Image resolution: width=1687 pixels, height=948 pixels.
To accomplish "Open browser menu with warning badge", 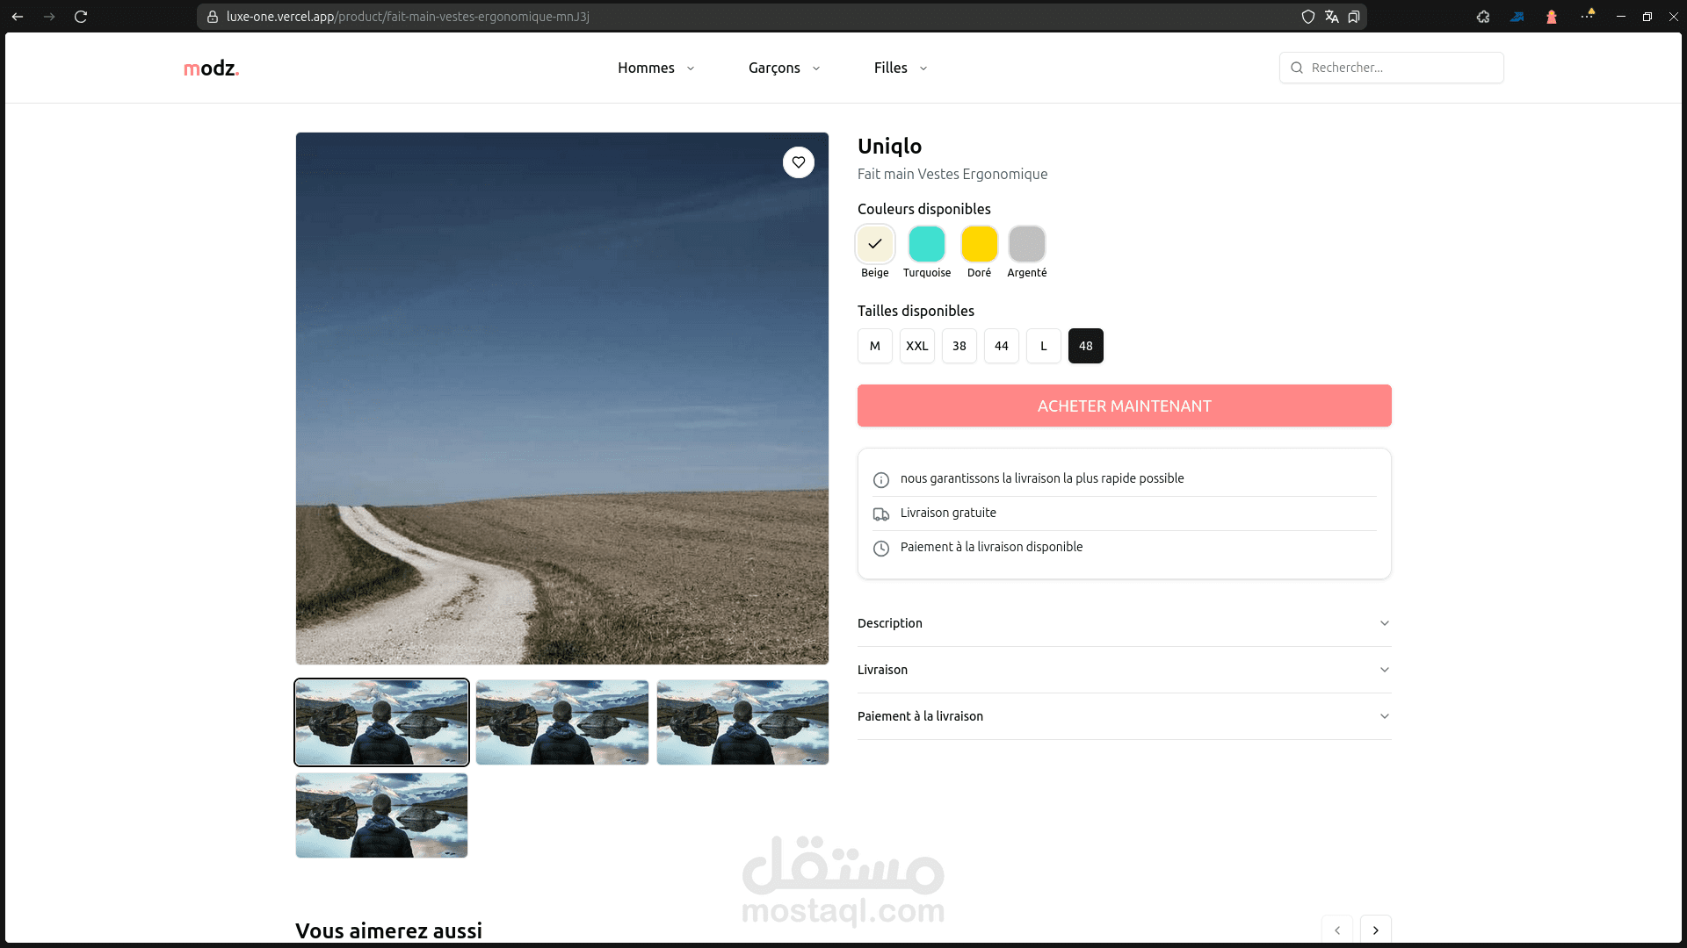I will point(1587,15).
